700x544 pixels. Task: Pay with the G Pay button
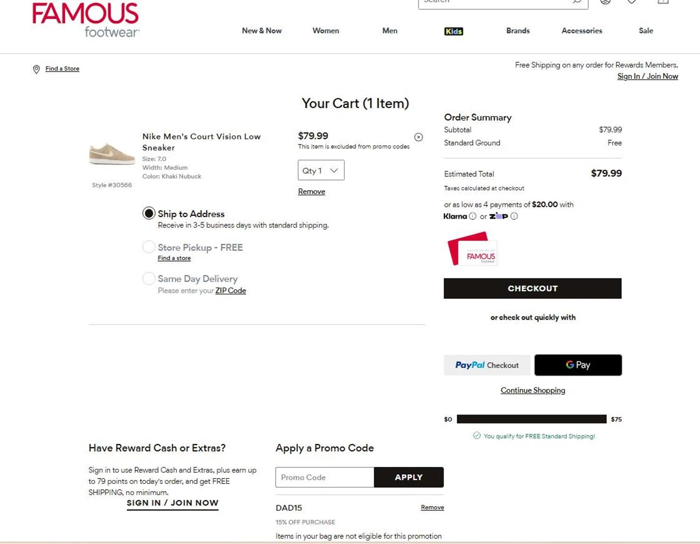click(578, 365)
